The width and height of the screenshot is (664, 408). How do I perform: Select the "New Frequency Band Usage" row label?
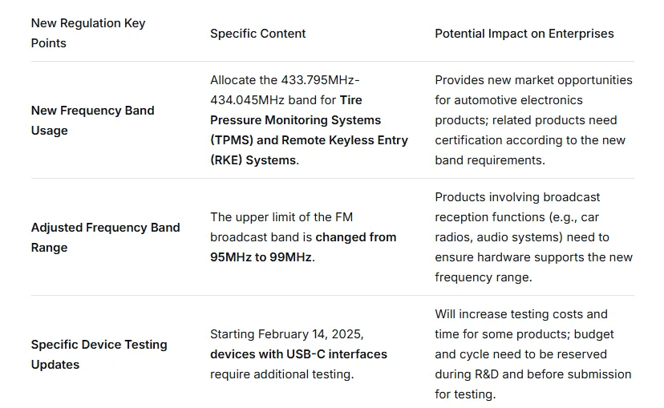[x=92, y=120]
